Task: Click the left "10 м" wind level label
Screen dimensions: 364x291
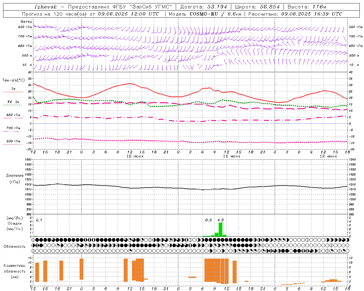Action: coord(27,65)
